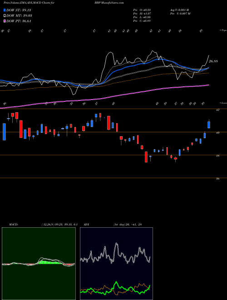Click the 'Pre L: 40.30' value
227x300 pixels.
pyautogui.click(x=142, y=17)
